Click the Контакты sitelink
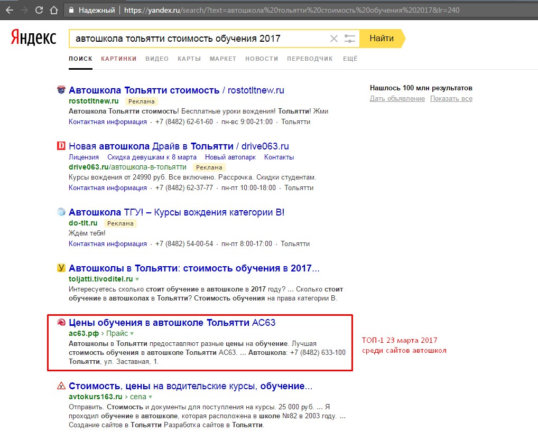538x441 pixels. (279, 157)
